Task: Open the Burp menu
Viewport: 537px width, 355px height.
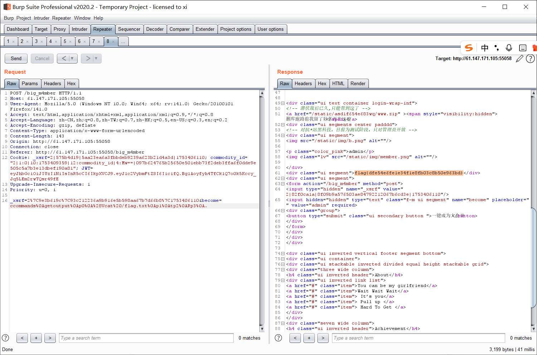Action: tap(9, 18)
